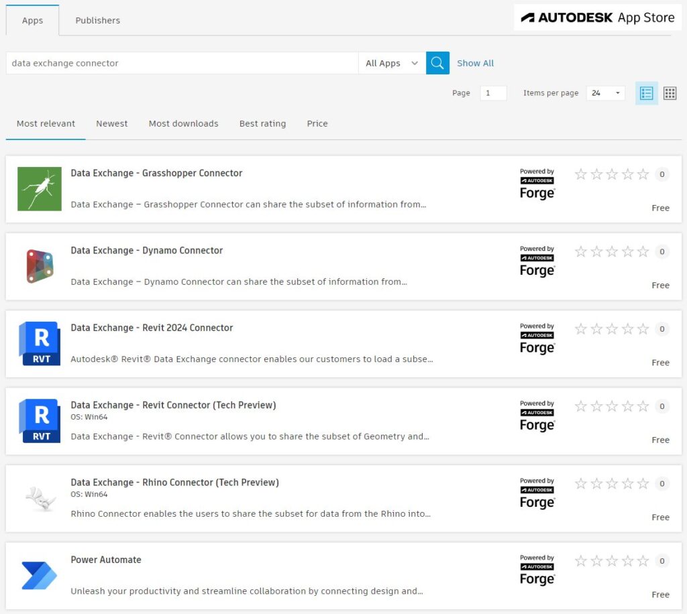The width and height of the screenshot is (687, 614).
Task: Click the Show All link
Action: (475, 63)
